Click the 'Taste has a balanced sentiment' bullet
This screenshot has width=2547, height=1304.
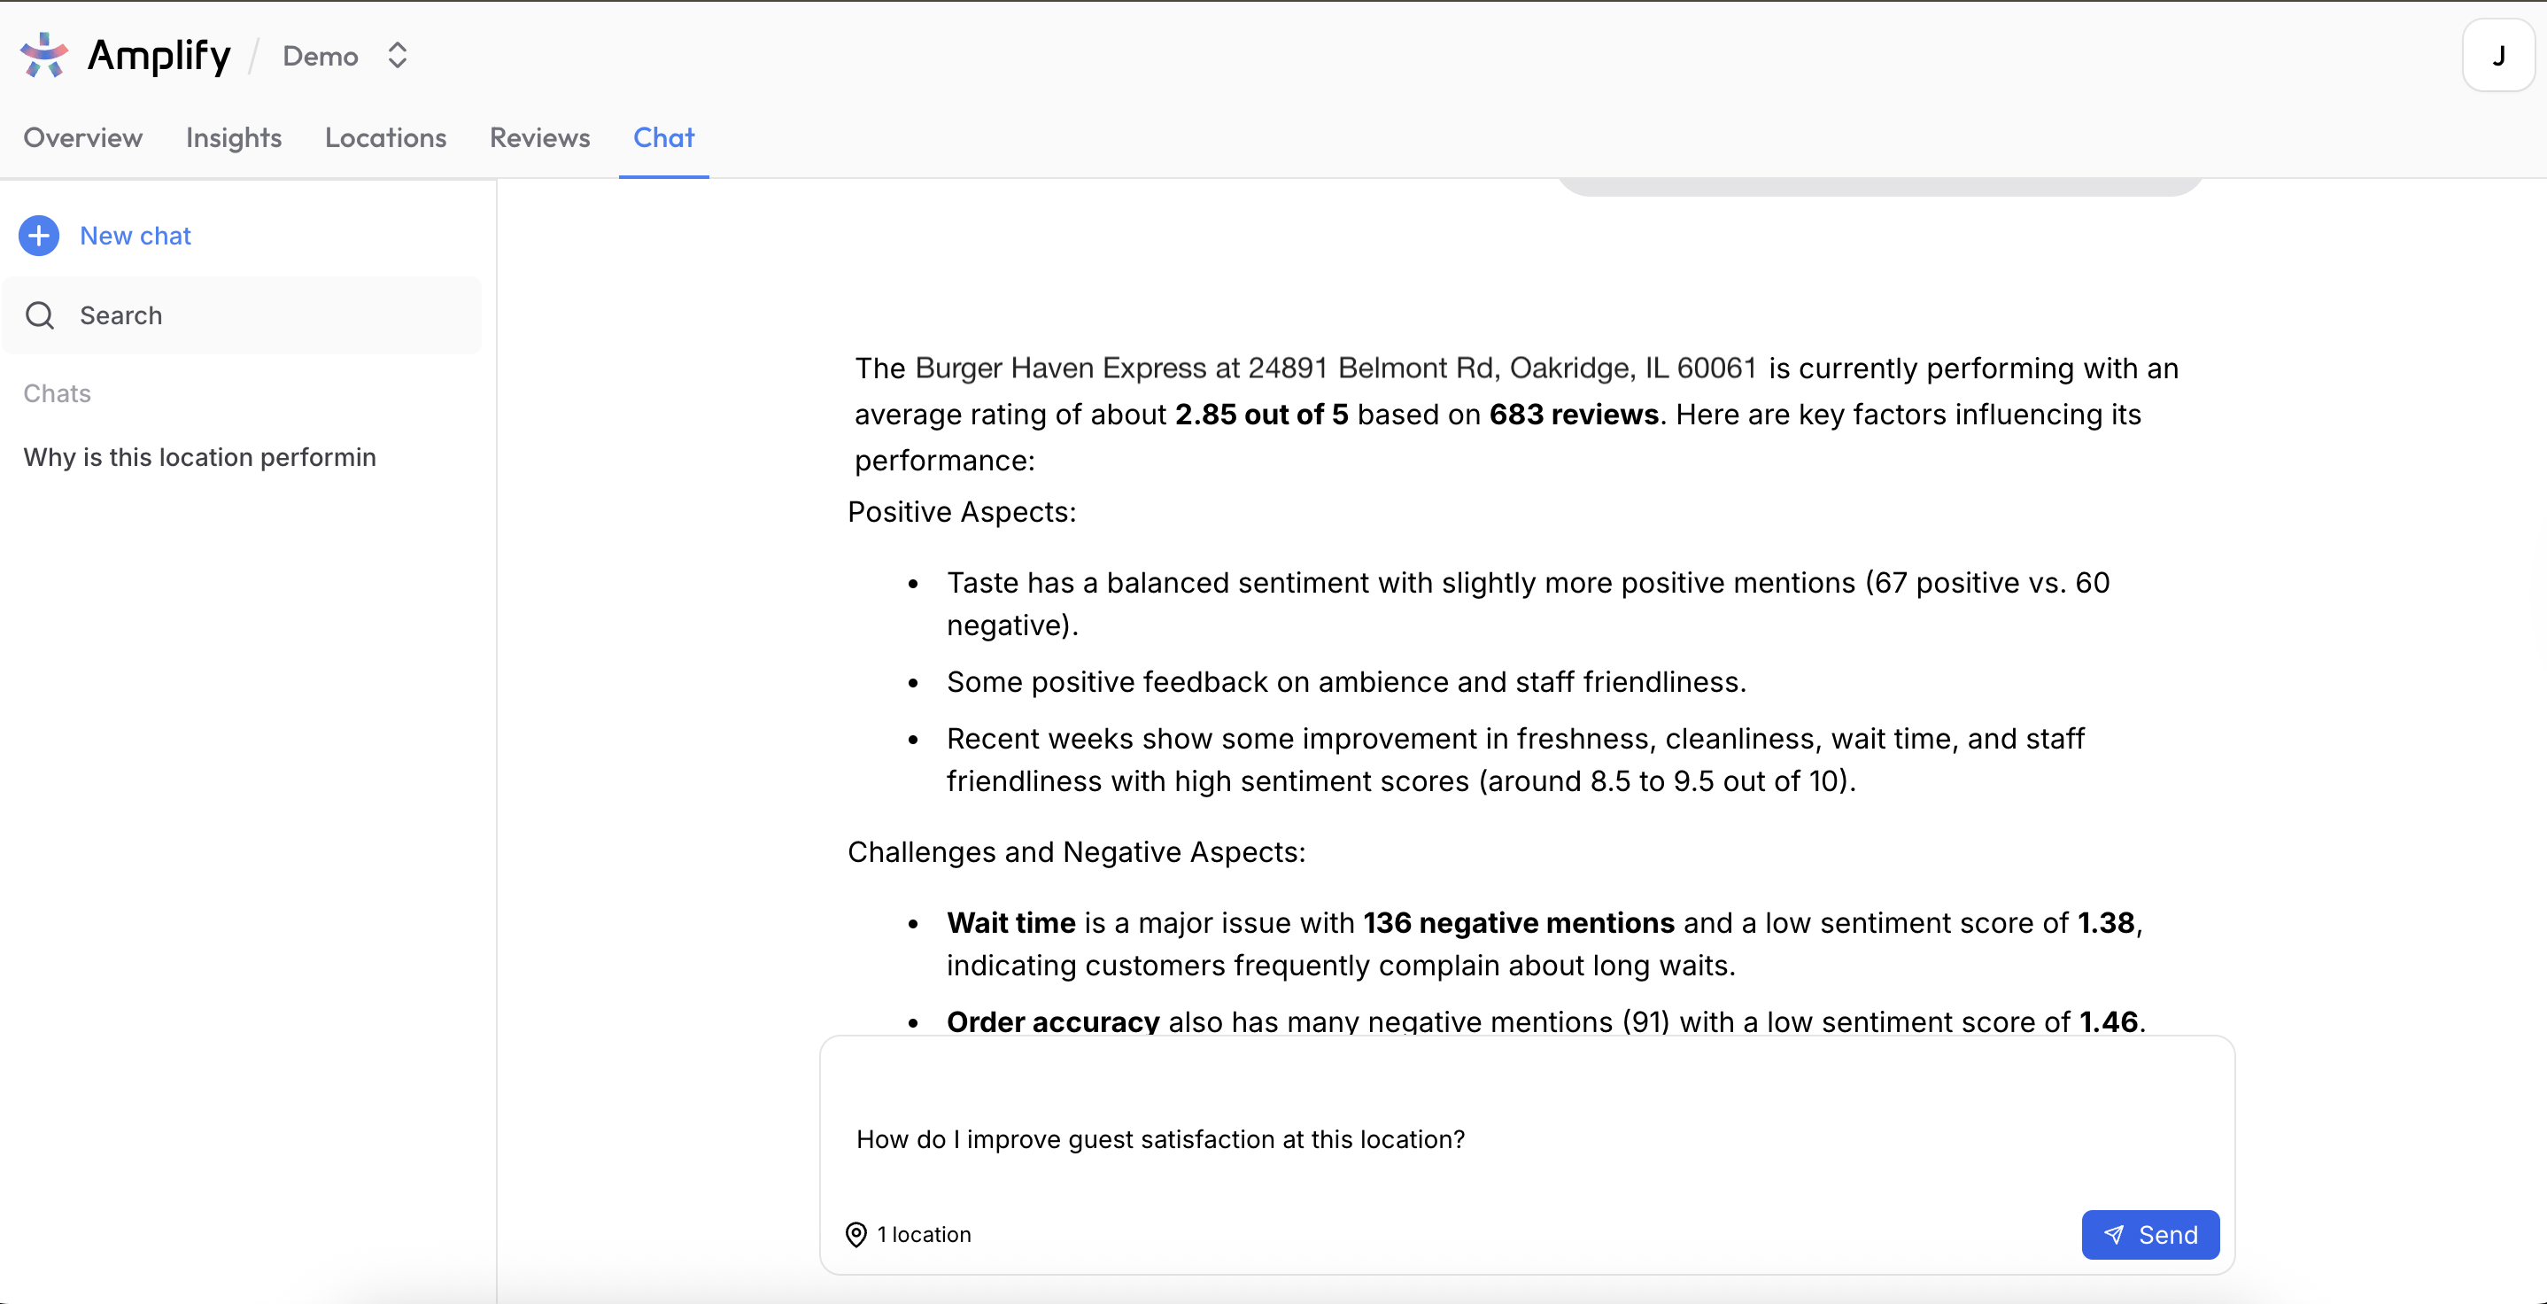1529,604
